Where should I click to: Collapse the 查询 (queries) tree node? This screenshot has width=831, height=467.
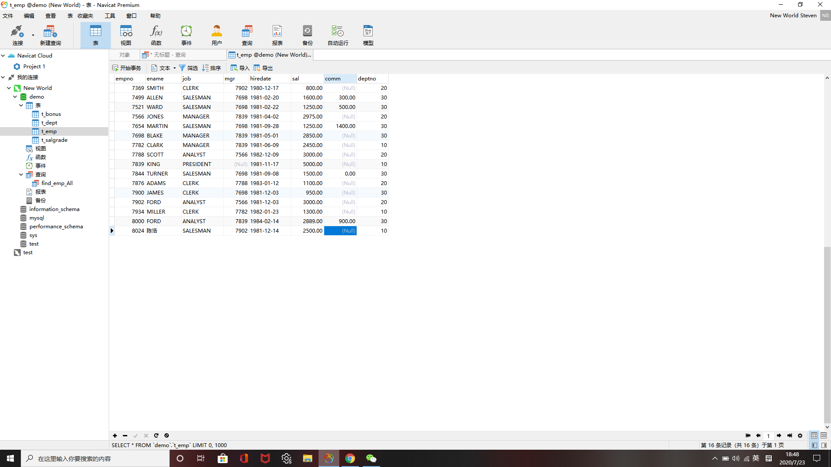tap(21, 175)
